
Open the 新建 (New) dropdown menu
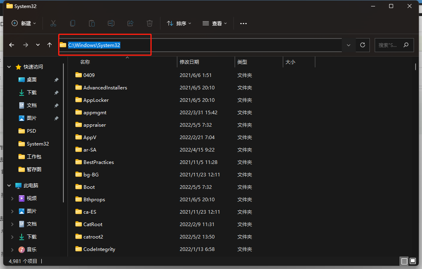tap(24, 23)
